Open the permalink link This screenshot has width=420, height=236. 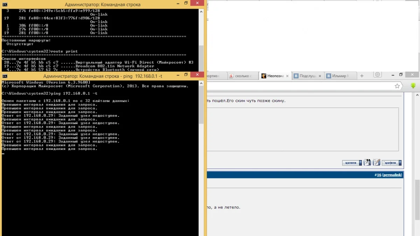[392, 175]
